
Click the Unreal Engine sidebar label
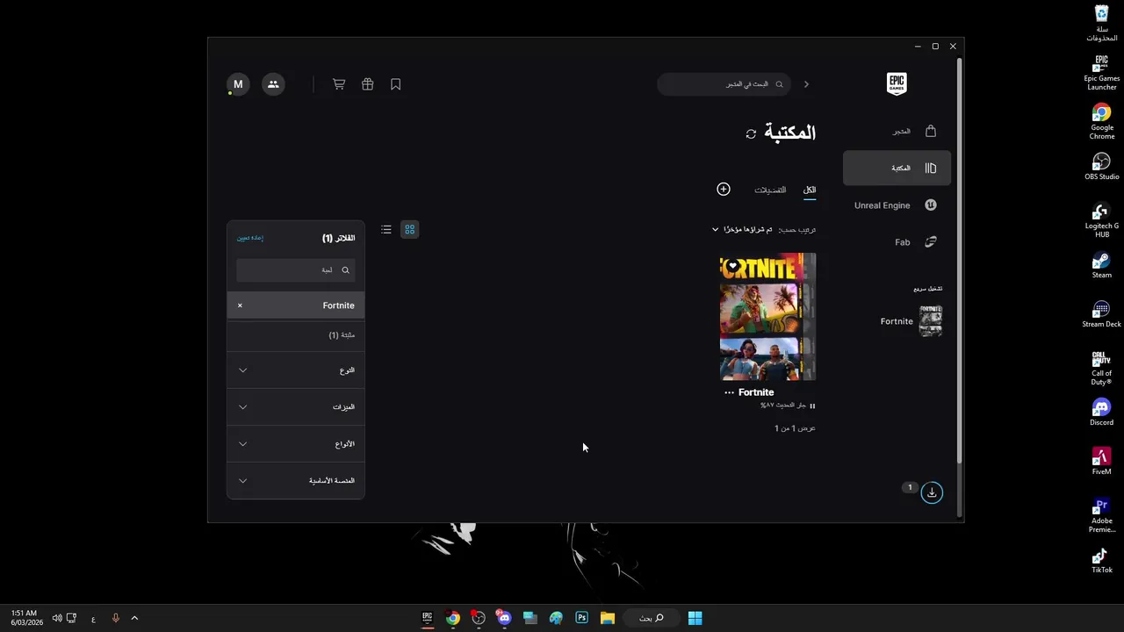(882, 205)
